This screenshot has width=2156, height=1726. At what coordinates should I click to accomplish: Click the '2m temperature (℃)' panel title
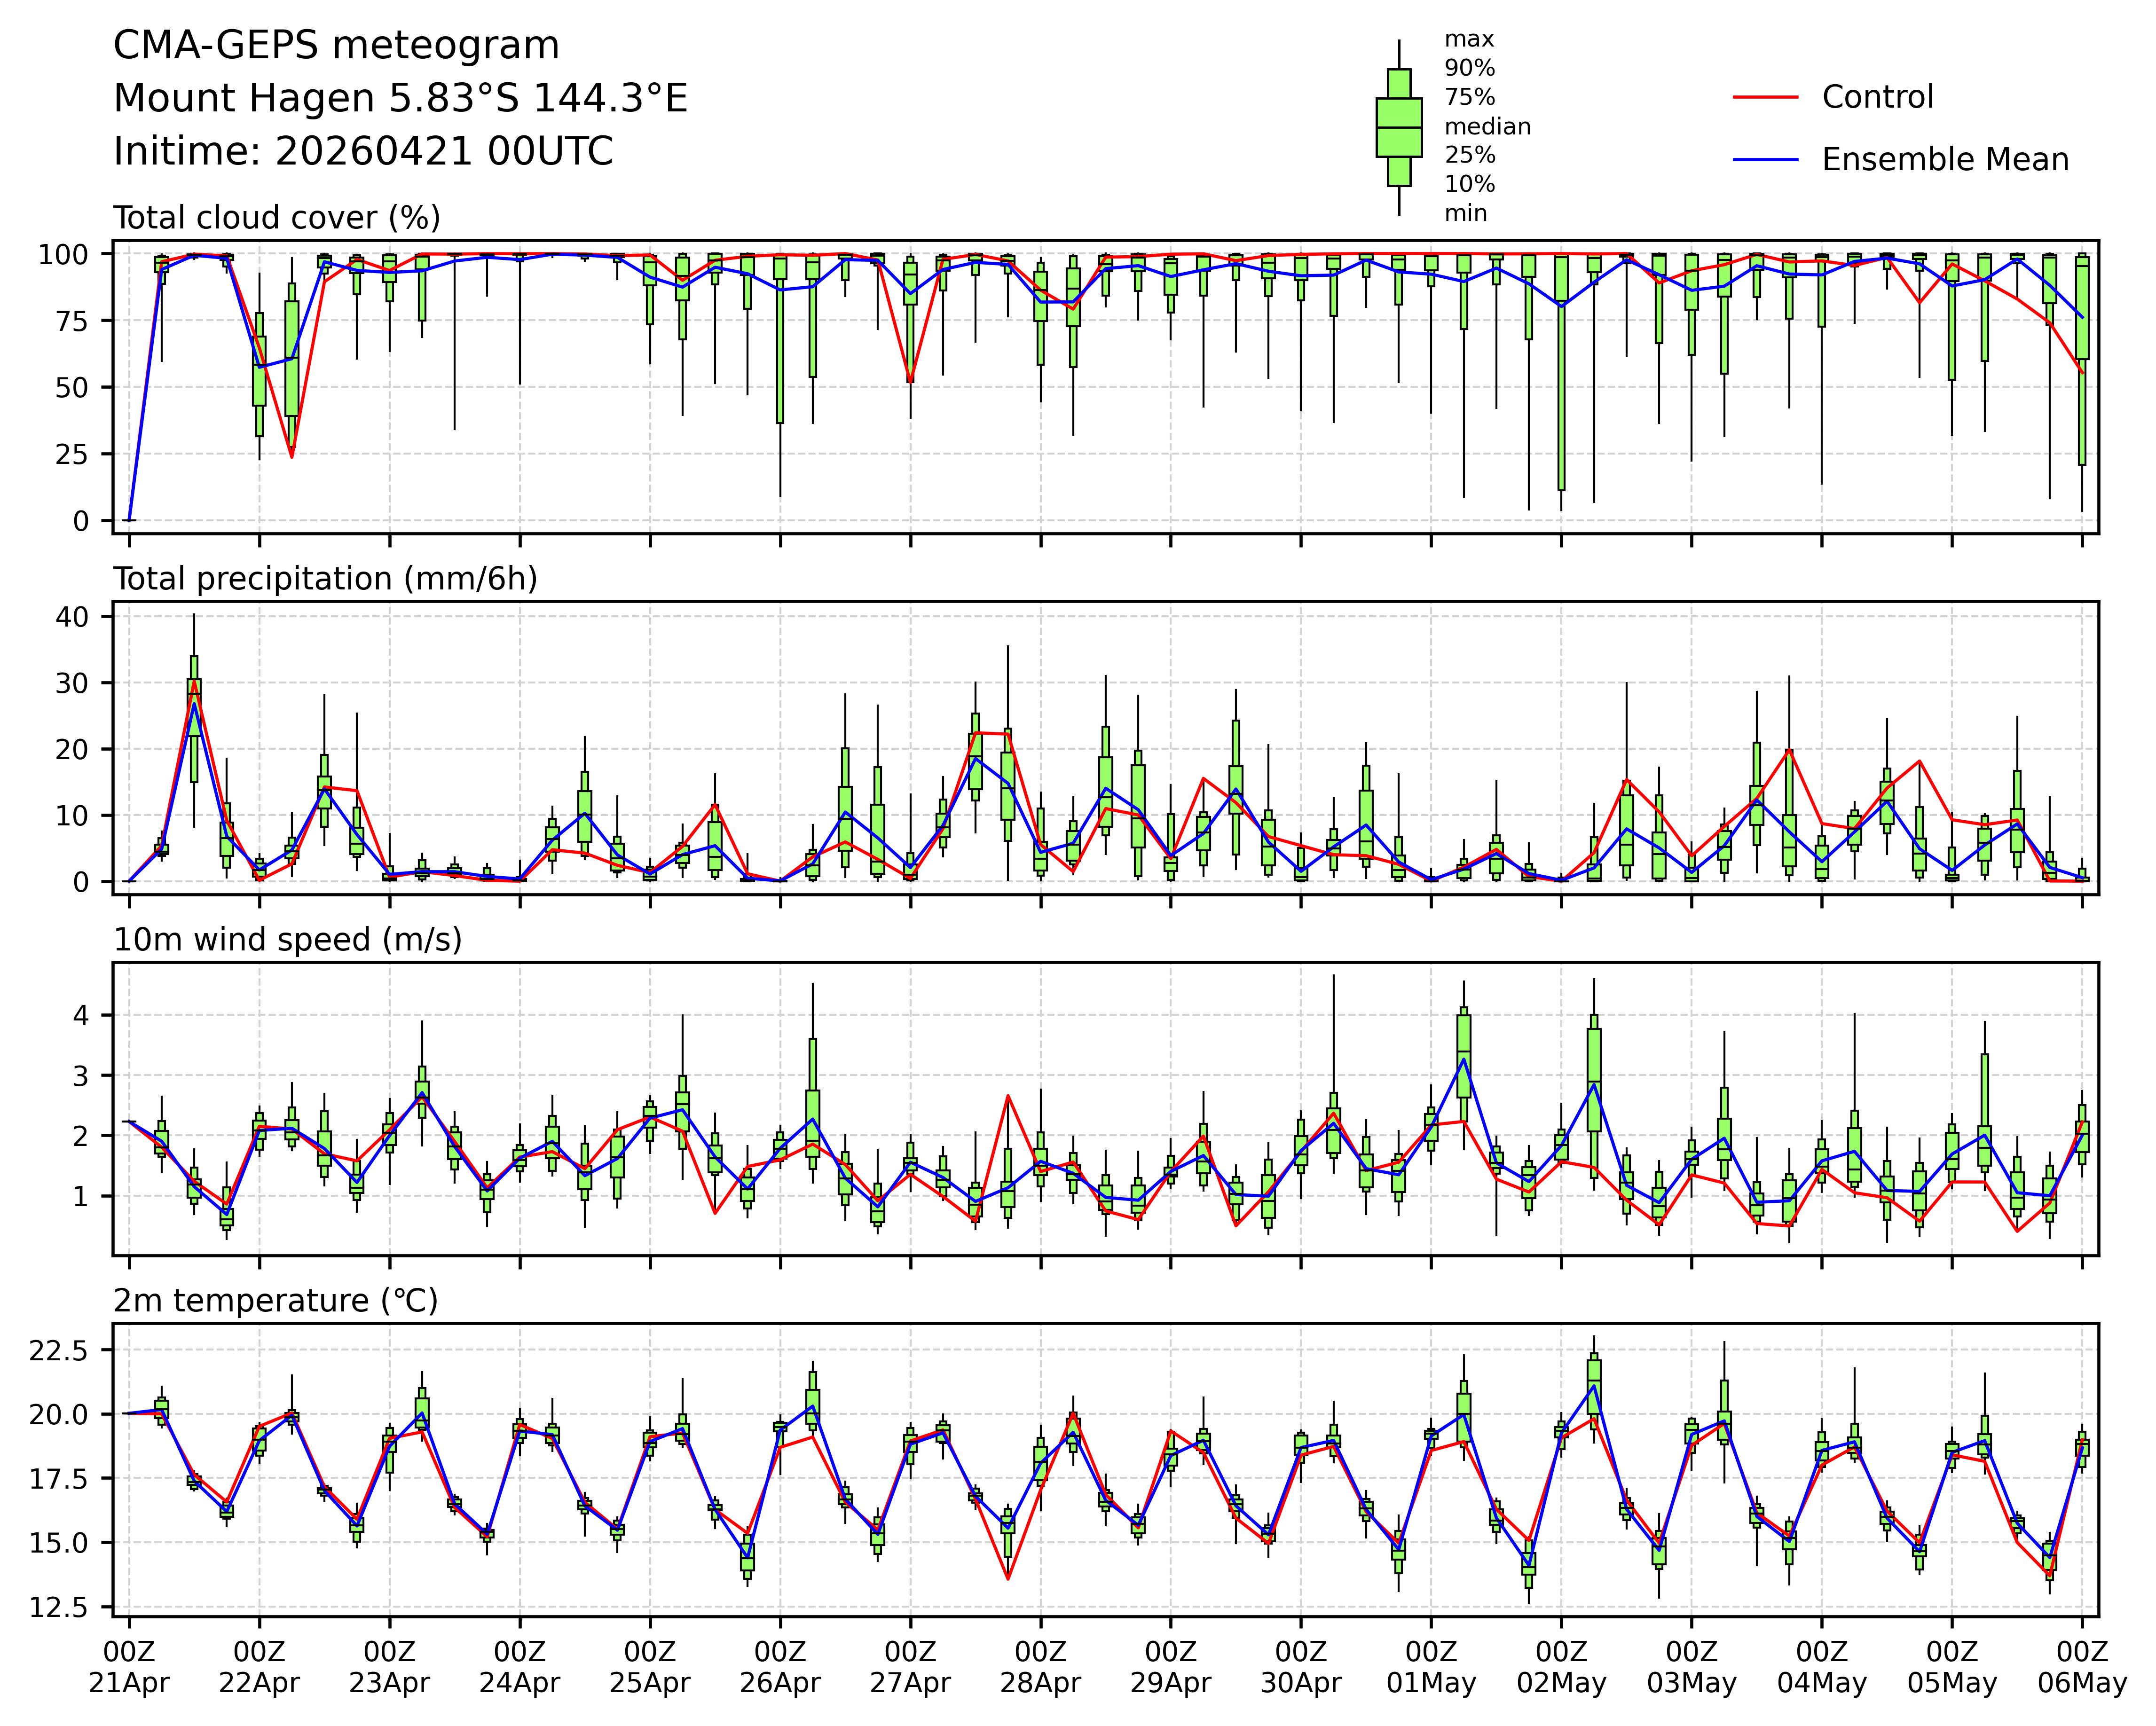275,1301
